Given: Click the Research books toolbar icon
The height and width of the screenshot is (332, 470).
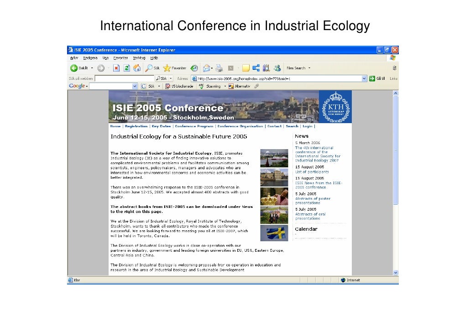Looking at the screenshot, I should click(266, 68).
